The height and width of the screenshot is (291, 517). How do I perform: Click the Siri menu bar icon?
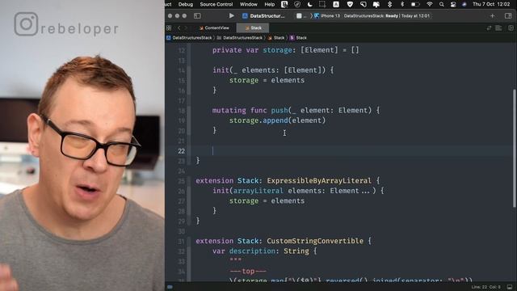click(x=464, y=4)
